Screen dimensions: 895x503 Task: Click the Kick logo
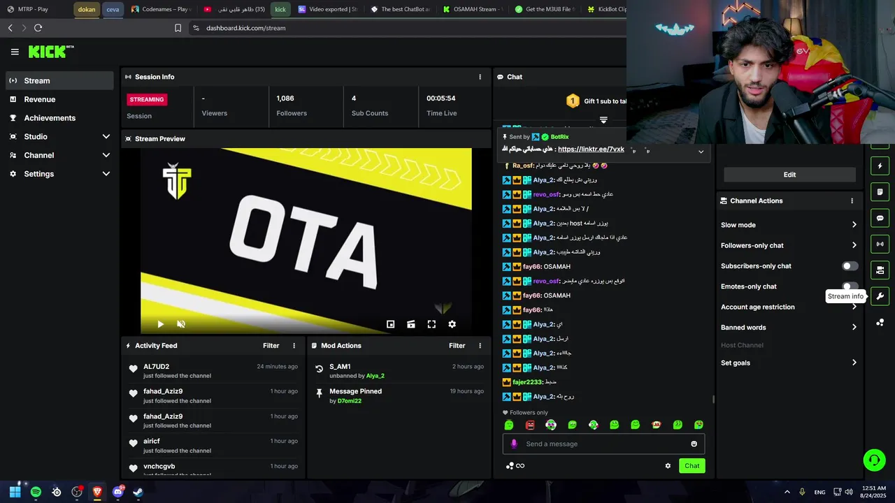coord(50,52)
